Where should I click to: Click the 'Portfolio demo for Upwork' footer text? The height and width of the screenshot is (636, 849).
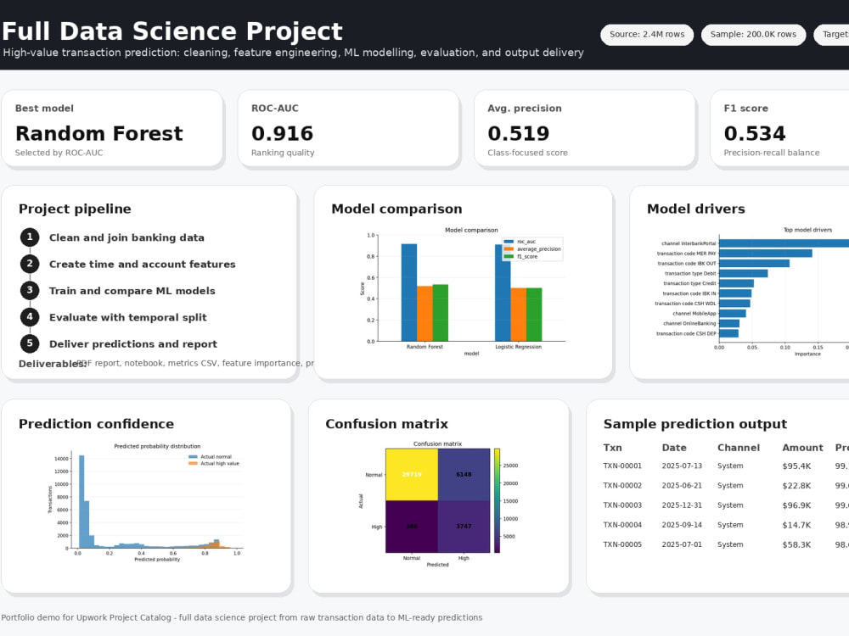[241, 617]
